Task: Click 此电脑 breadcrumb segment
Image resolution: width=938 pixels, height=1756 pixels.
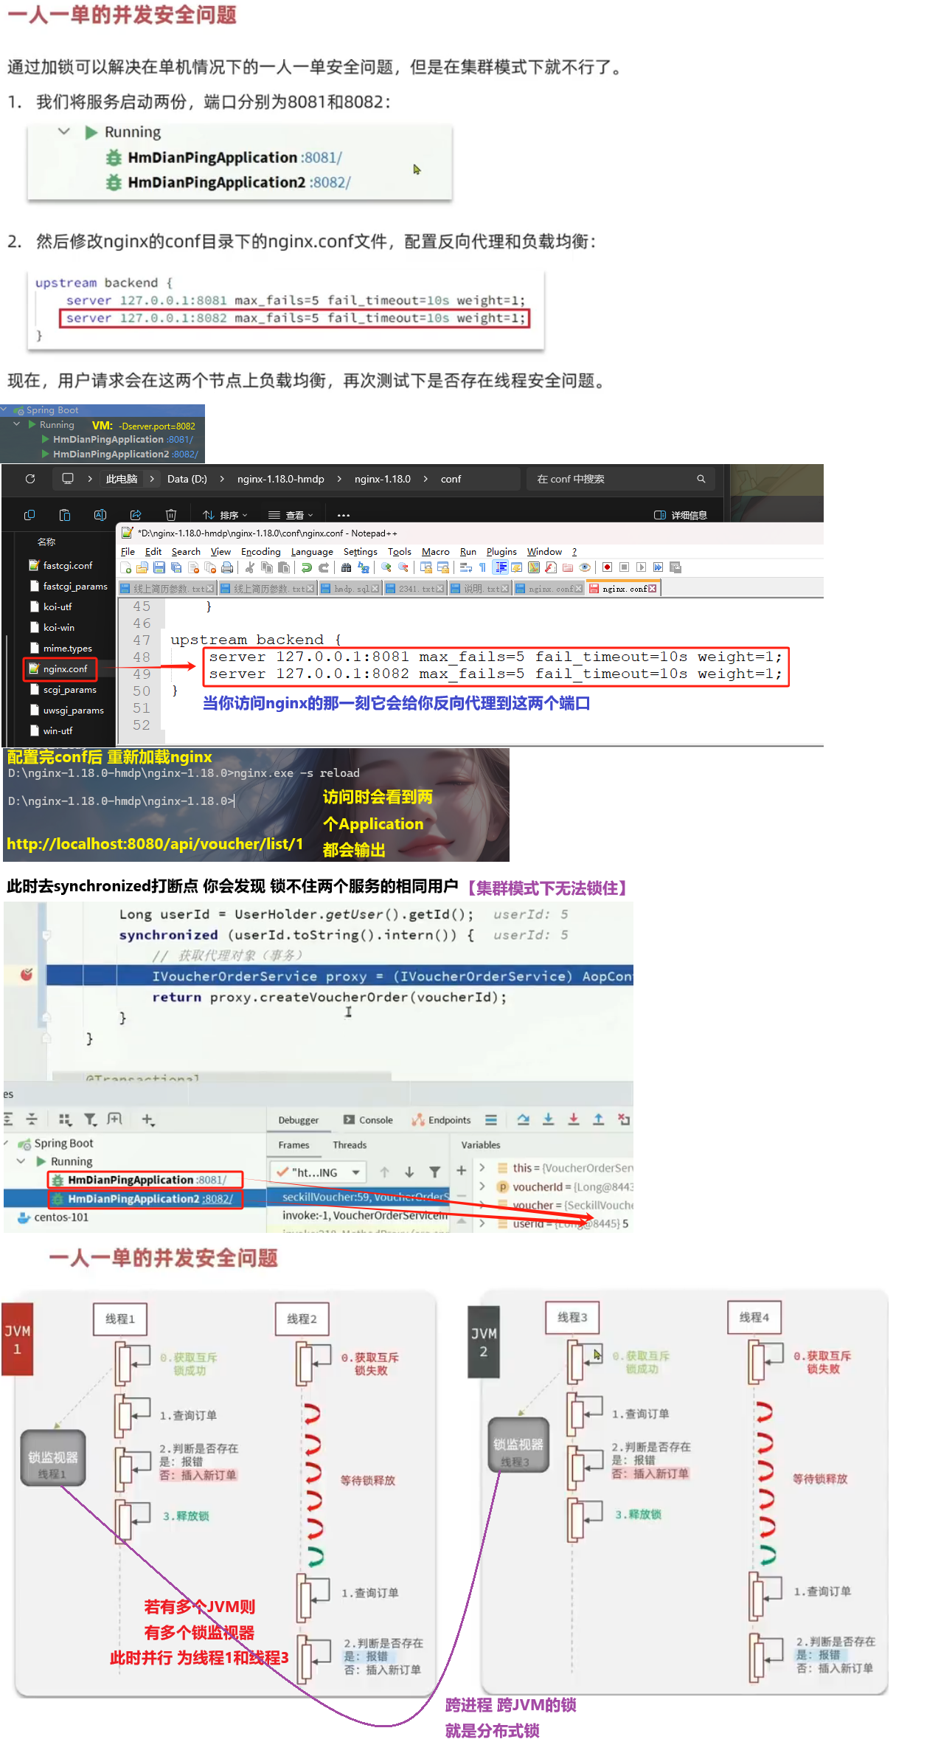Action: [x=122, y=479]
